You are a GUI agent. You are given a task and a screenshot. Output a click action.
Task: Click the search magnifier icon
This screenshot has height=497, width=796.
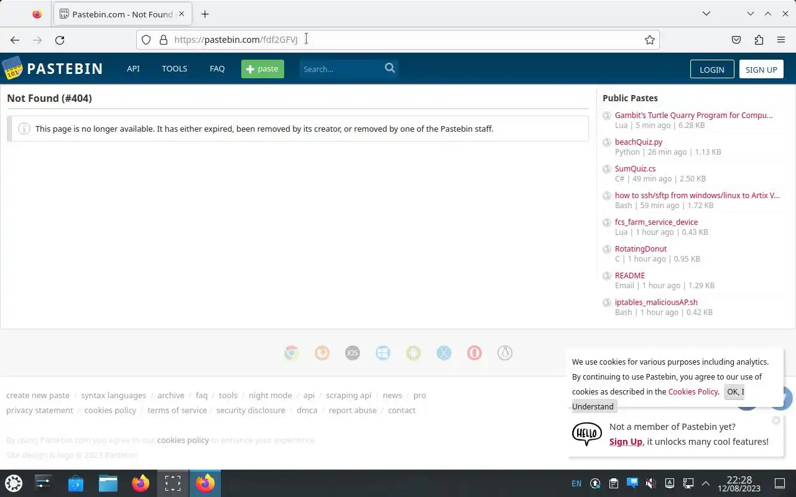(x=390, y=68)
